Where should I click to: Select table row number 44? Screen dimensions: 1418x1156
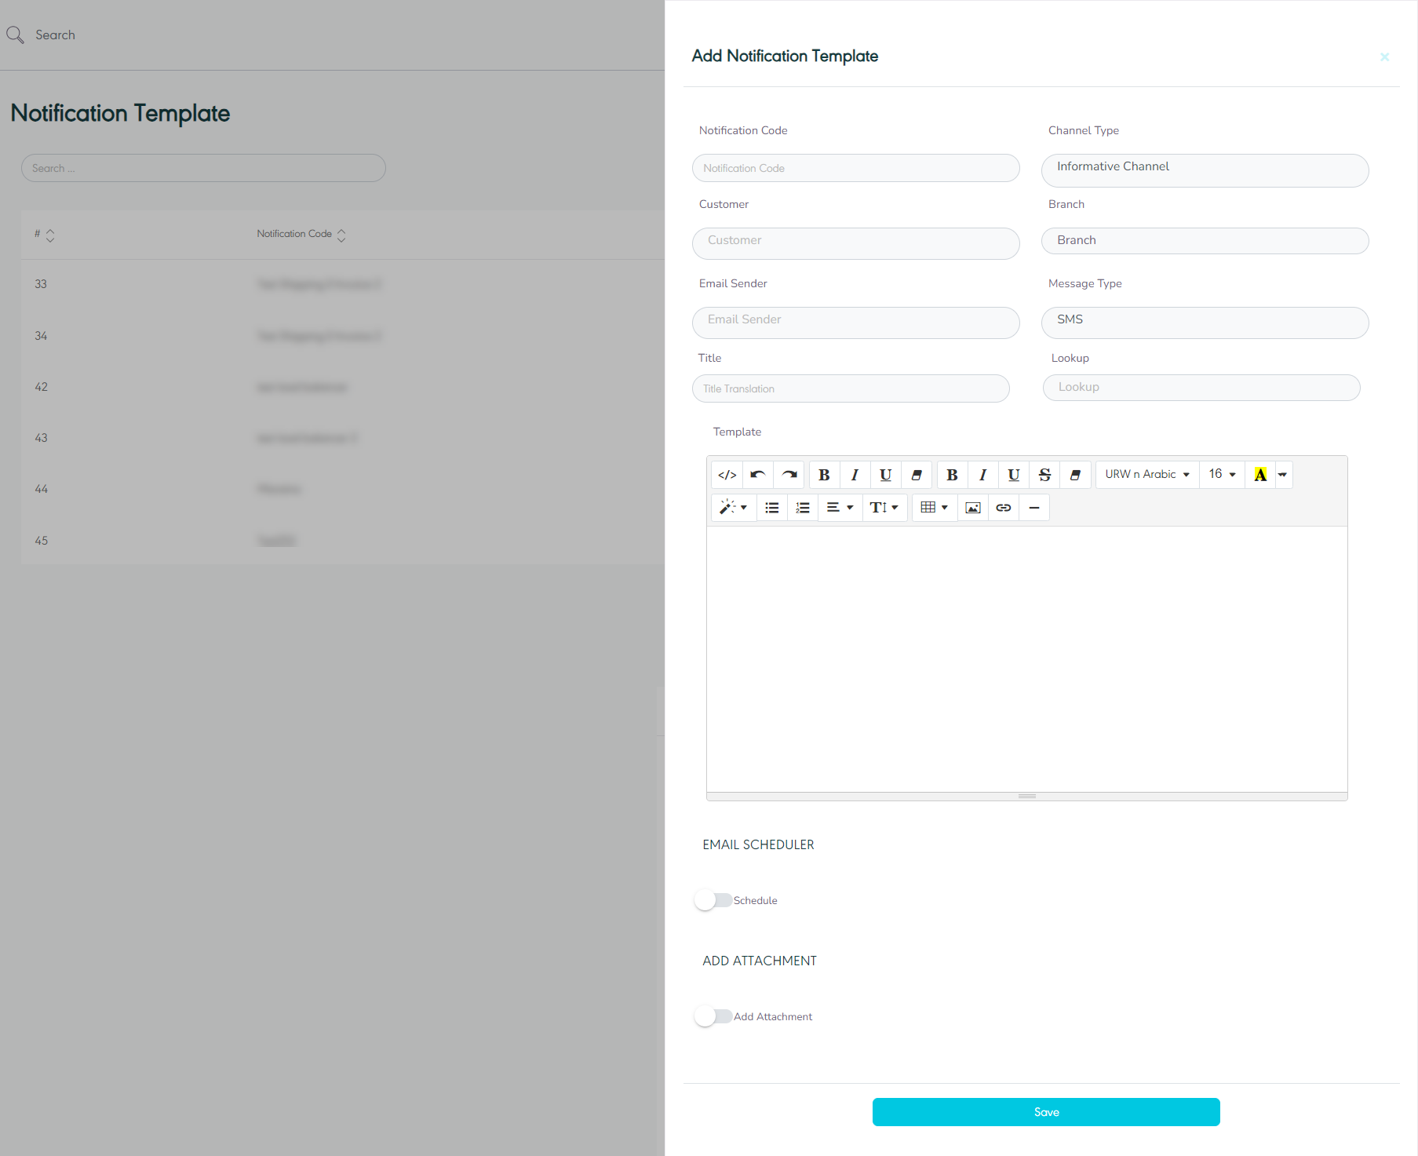[342, 489]
